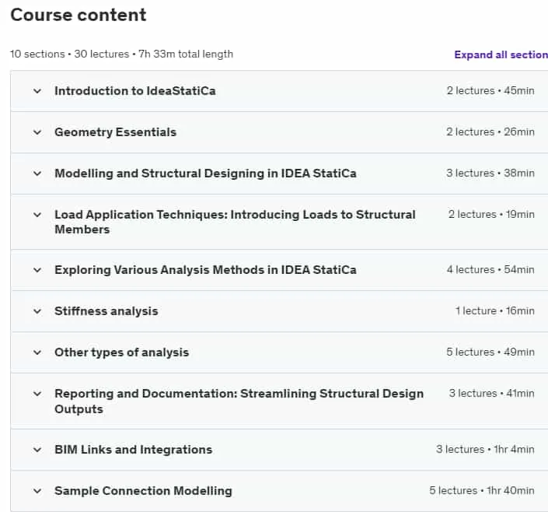Viewport: 548px width, 512px height.
Task: Click the 10 sections 30 lectures summary text
Action: click(x=121, y=54)
